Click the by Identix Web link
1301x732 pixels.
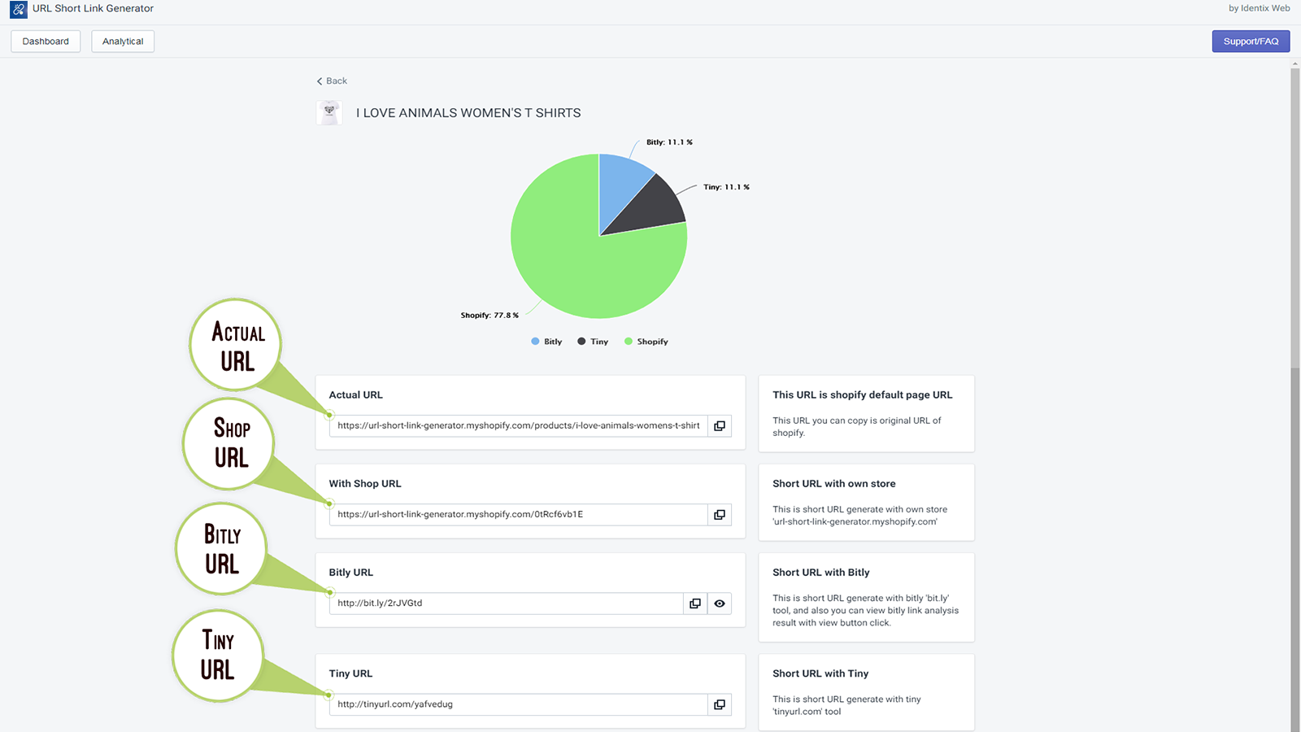click(1259, 8)
